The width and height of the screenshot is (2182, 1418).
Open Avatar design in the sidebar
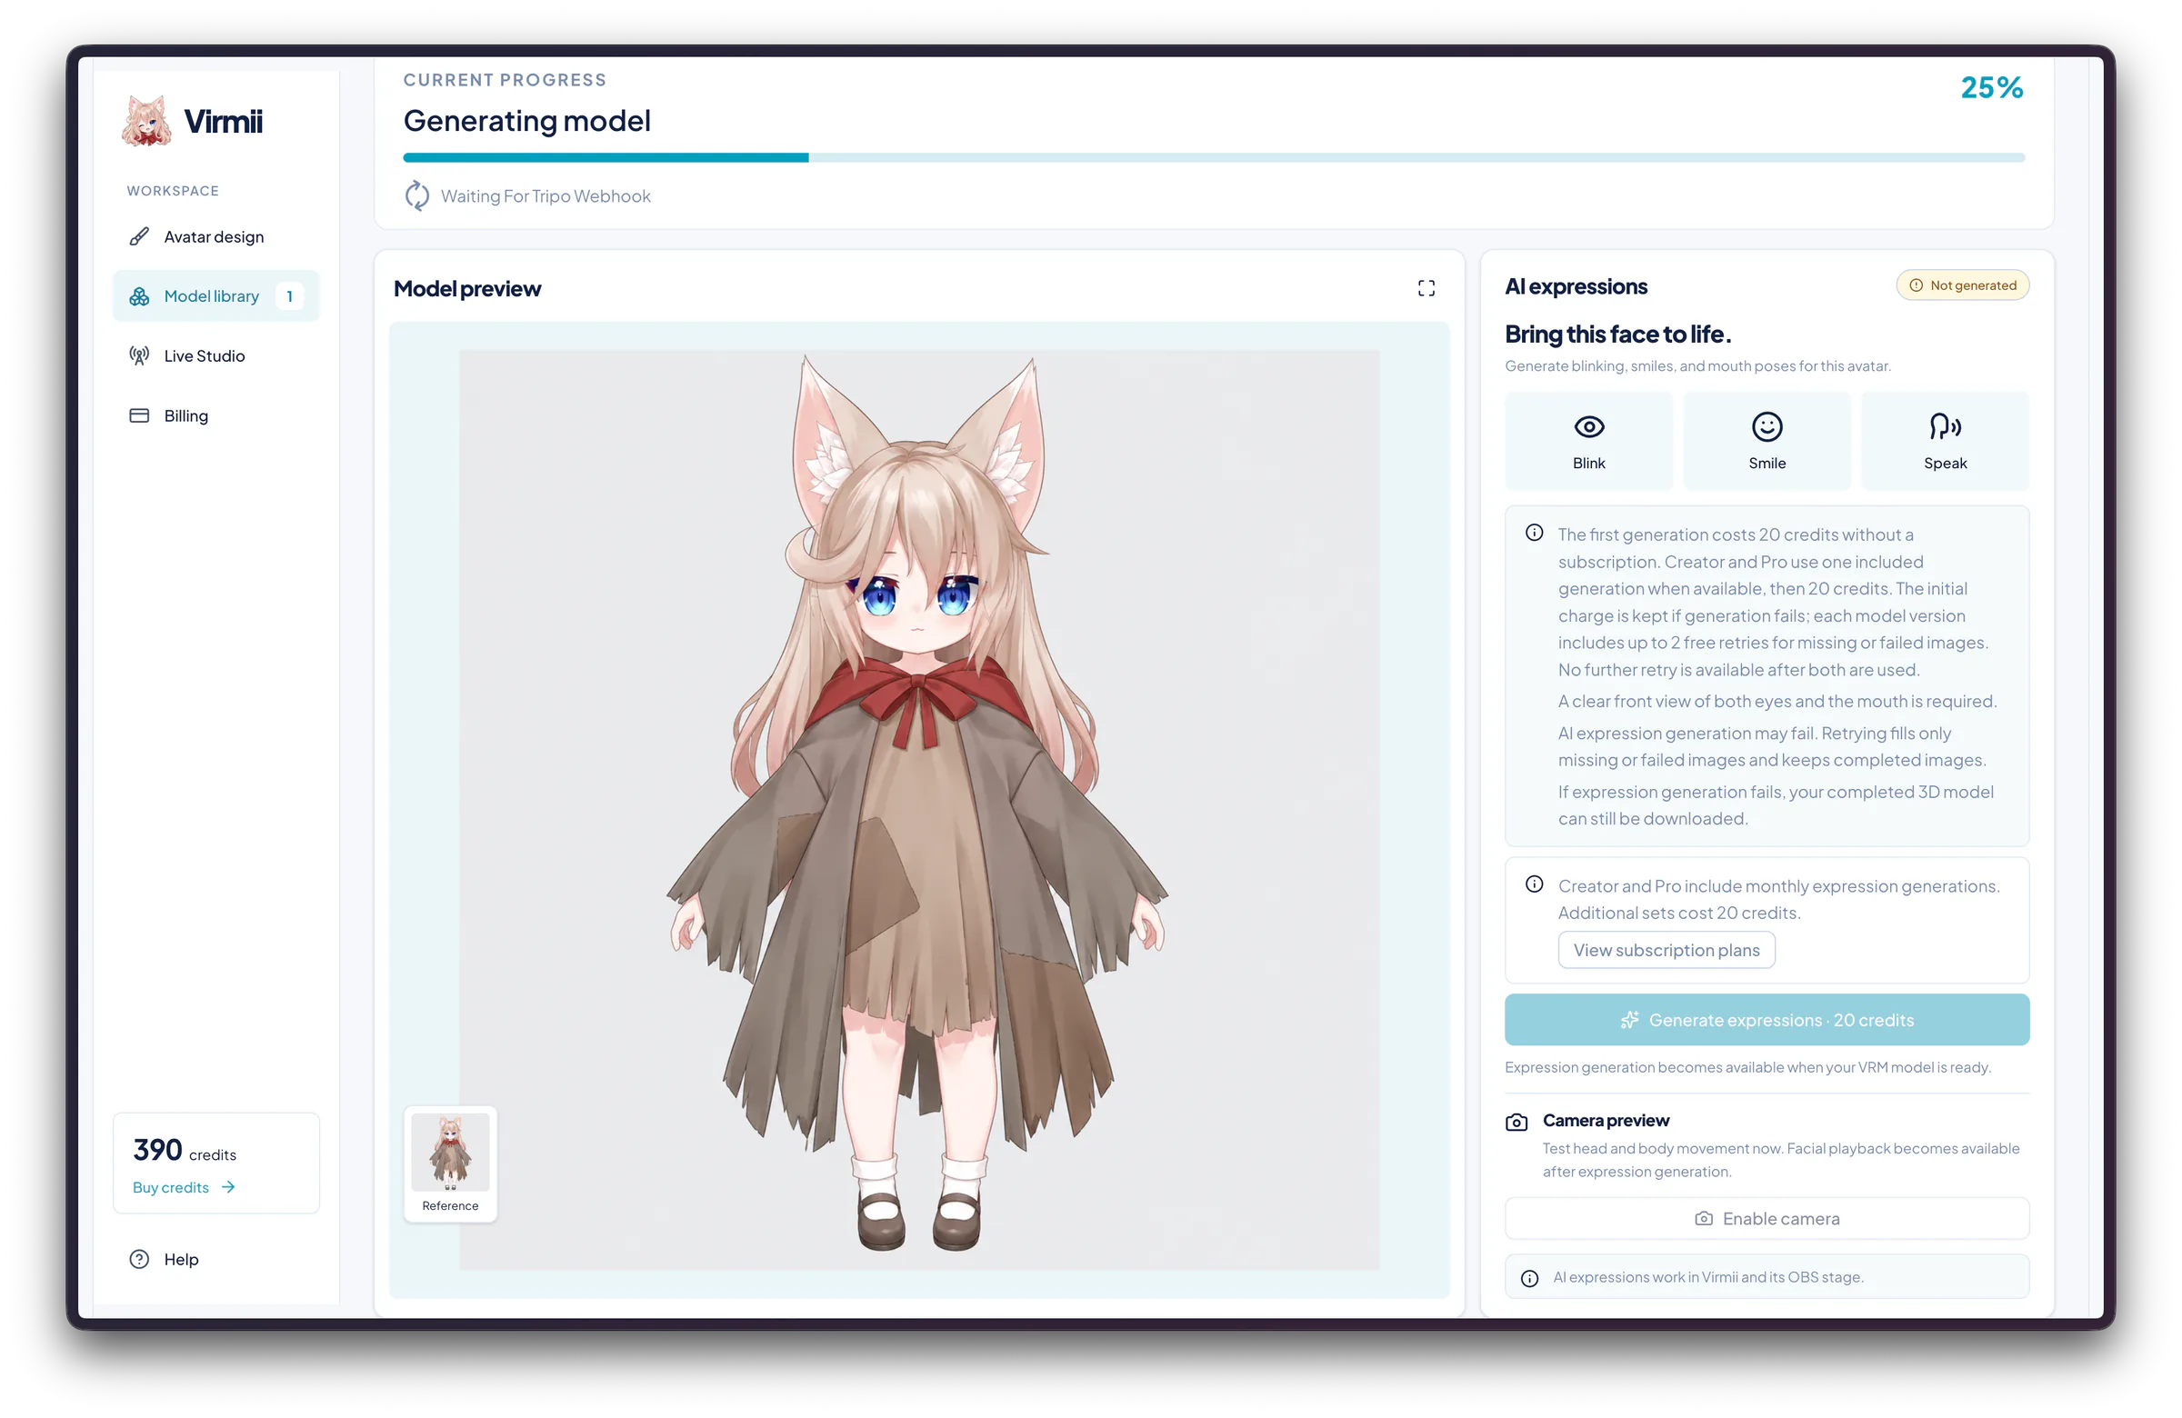[x=216, y=236]
